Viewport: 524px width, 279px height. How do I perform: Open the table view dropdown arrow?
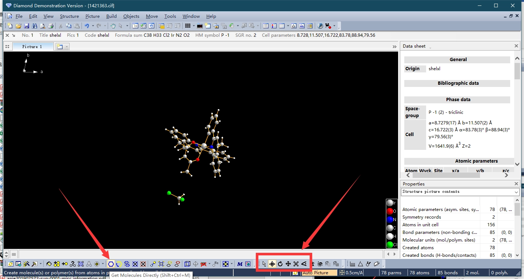click(288, 26)
